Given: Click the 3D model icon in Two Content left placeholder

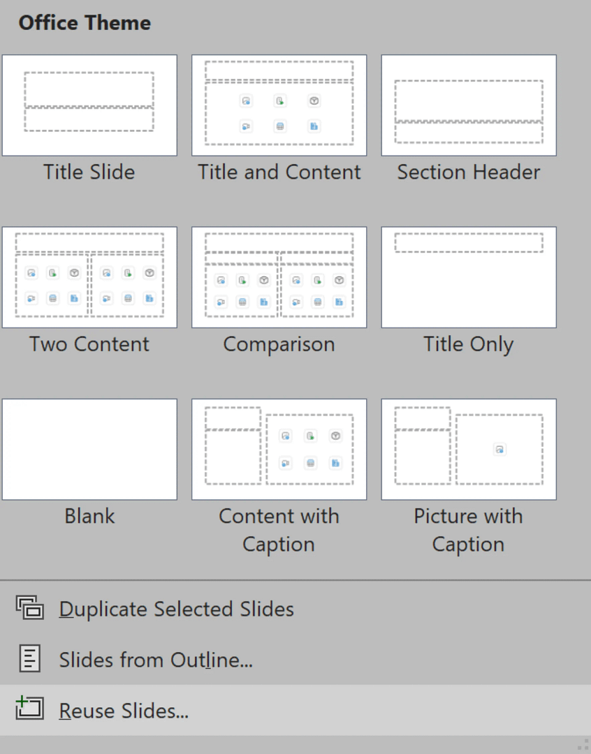Looking at the screenshot, I should (x=73, y=272).
